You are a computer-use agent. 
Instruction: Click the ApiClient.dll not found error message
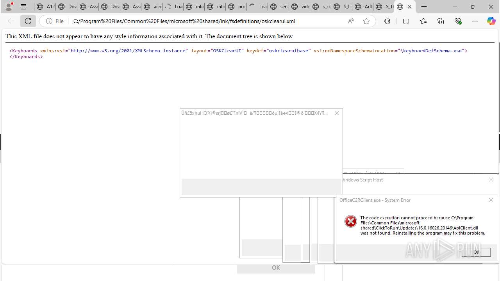point(423,226)
